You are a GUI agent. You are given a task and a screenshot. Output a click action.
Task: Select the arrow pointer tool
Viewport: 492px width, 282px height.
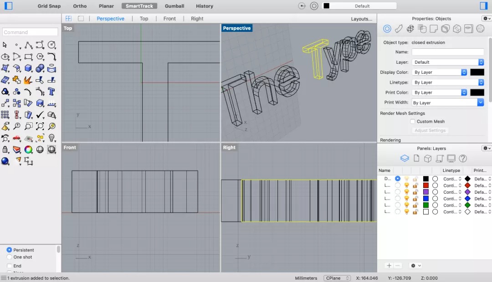click(x=5, y=45)
